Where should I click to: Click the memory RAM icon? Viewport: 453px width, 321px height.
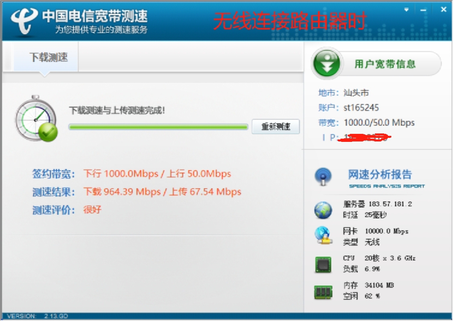point(323,292)
